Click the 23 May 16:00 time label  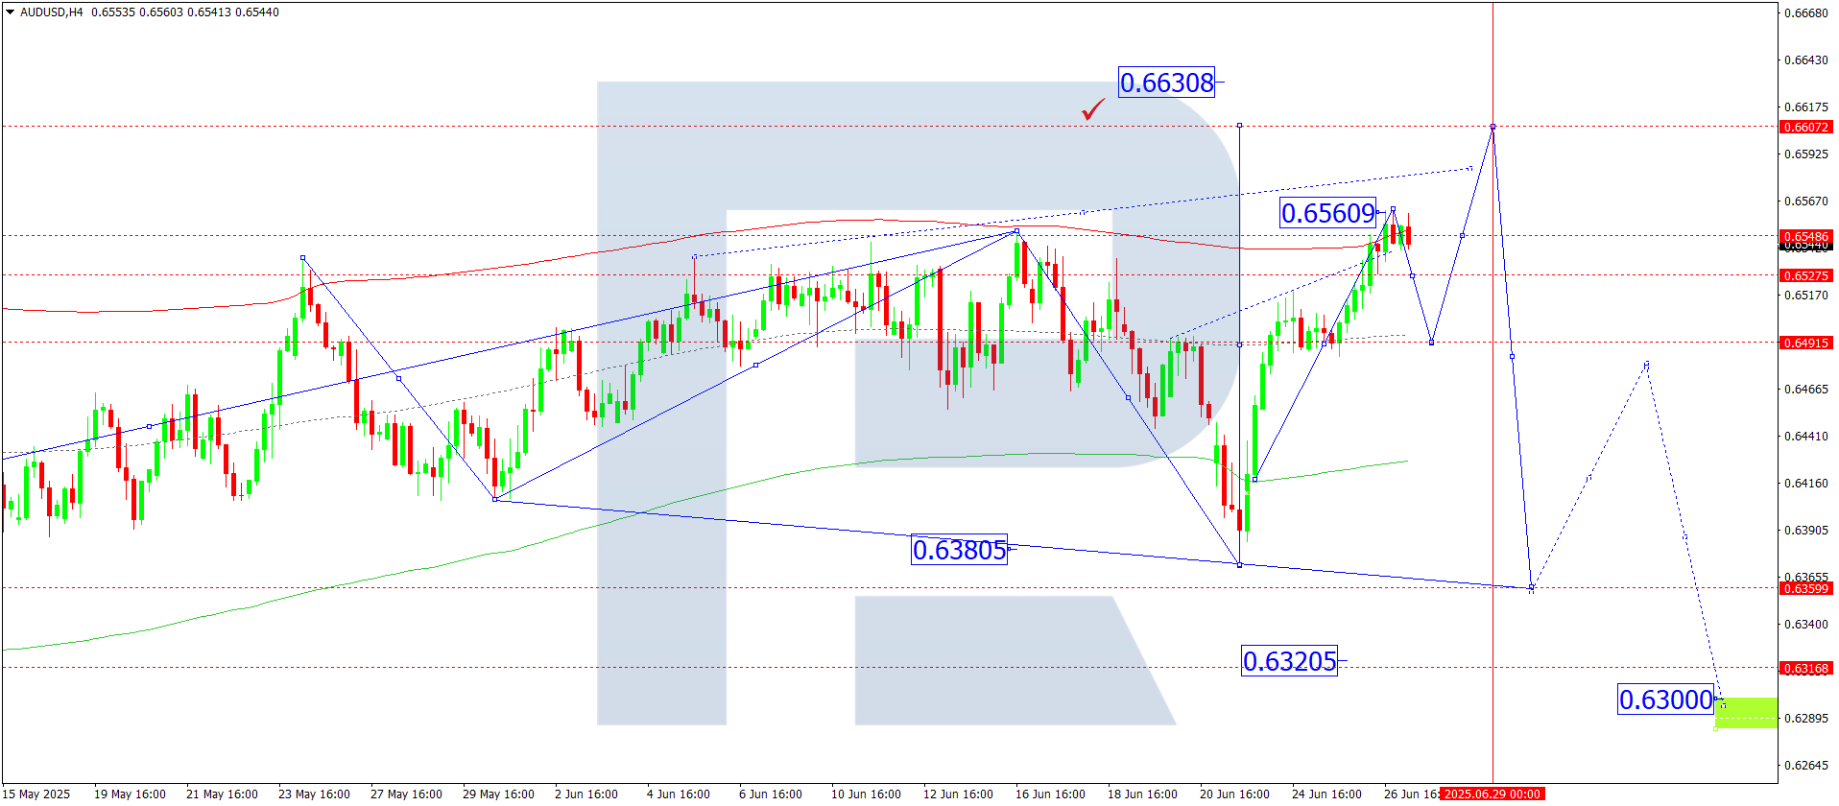pos(314,794)
